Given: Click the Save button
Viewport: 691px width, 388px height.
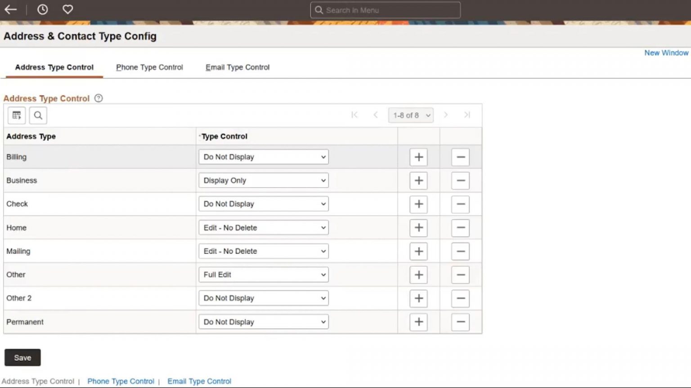Looking at the screenshot, I should [x=22, y=357].
